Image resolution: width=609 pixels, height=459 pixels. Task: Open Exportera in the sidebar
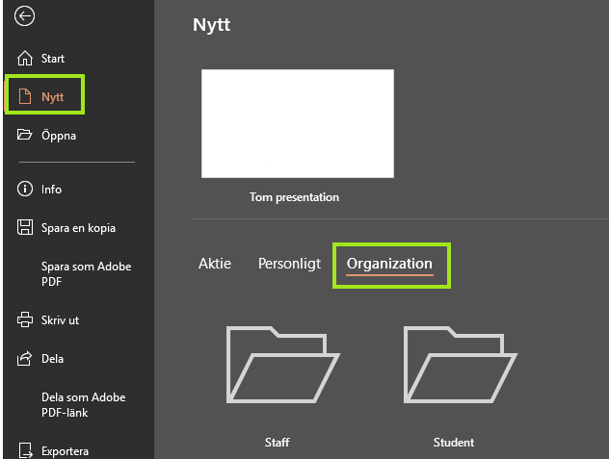pos(65,451)
